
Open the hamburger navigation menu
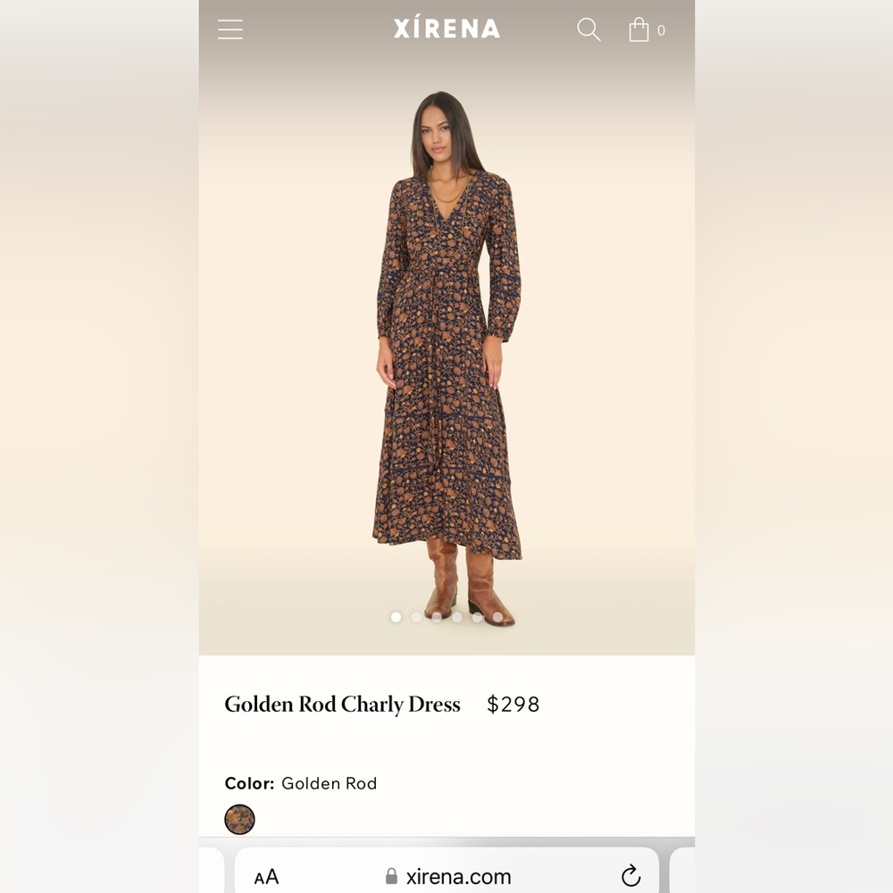(x=230, y=29)
